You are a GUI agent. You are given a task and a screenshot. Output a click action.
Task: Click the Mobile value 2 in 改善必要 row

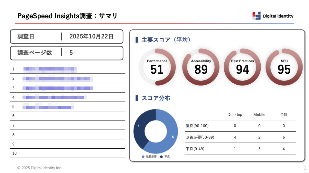tap(259, 137)
